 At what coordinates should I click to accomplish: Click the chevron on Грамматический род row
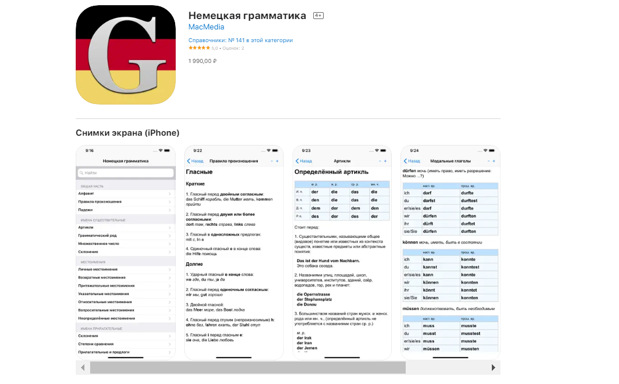[170, 236]
